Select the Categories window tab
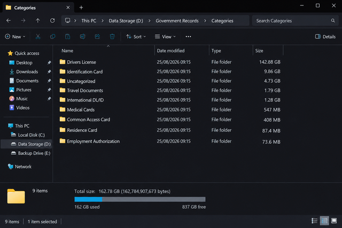 38,7
